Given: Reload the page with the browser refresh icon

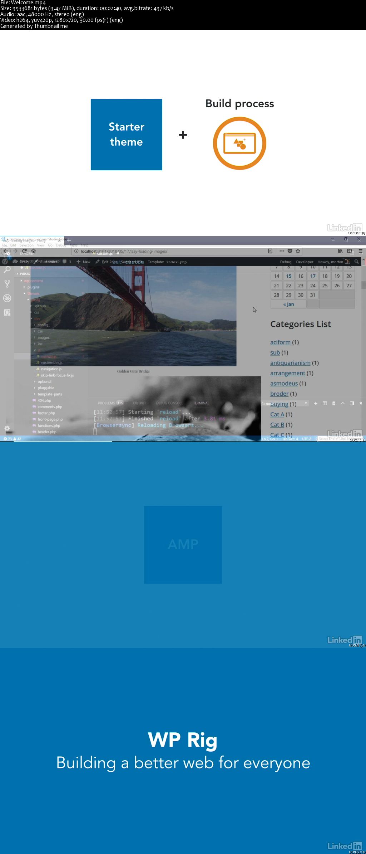Looking at the screenshot, I should [x=24, y=251].
